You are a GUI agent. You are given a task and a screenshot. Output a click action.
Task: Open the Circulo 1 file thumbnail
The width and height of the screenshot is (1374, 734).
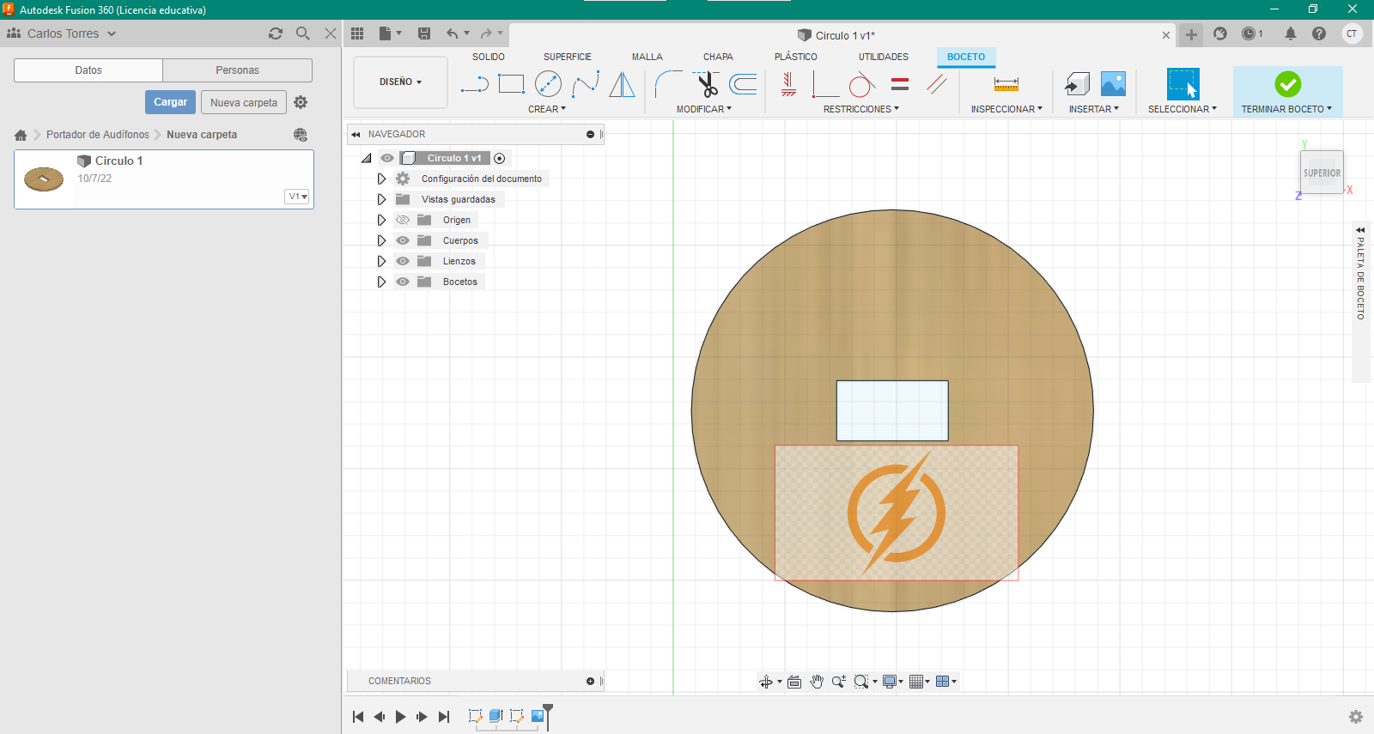click(44, 179)
